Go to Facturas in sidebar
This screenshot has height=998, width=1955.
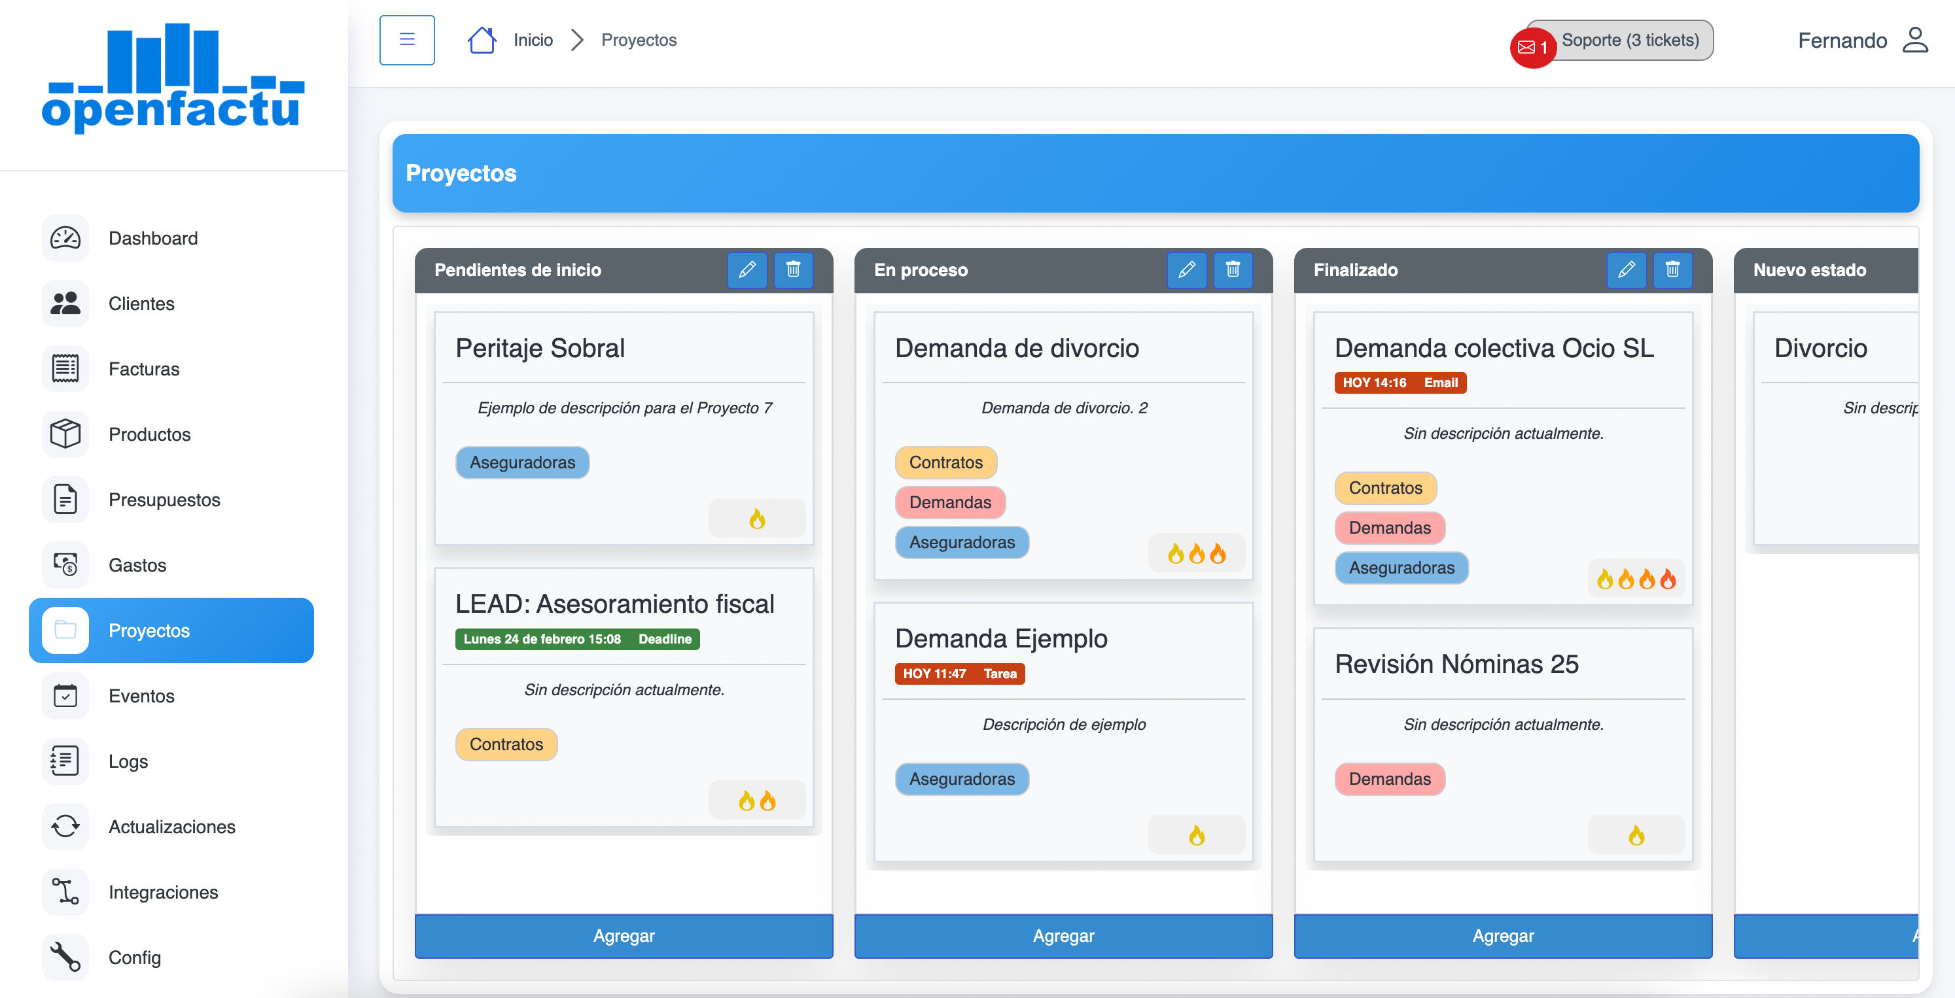(143, 369)
